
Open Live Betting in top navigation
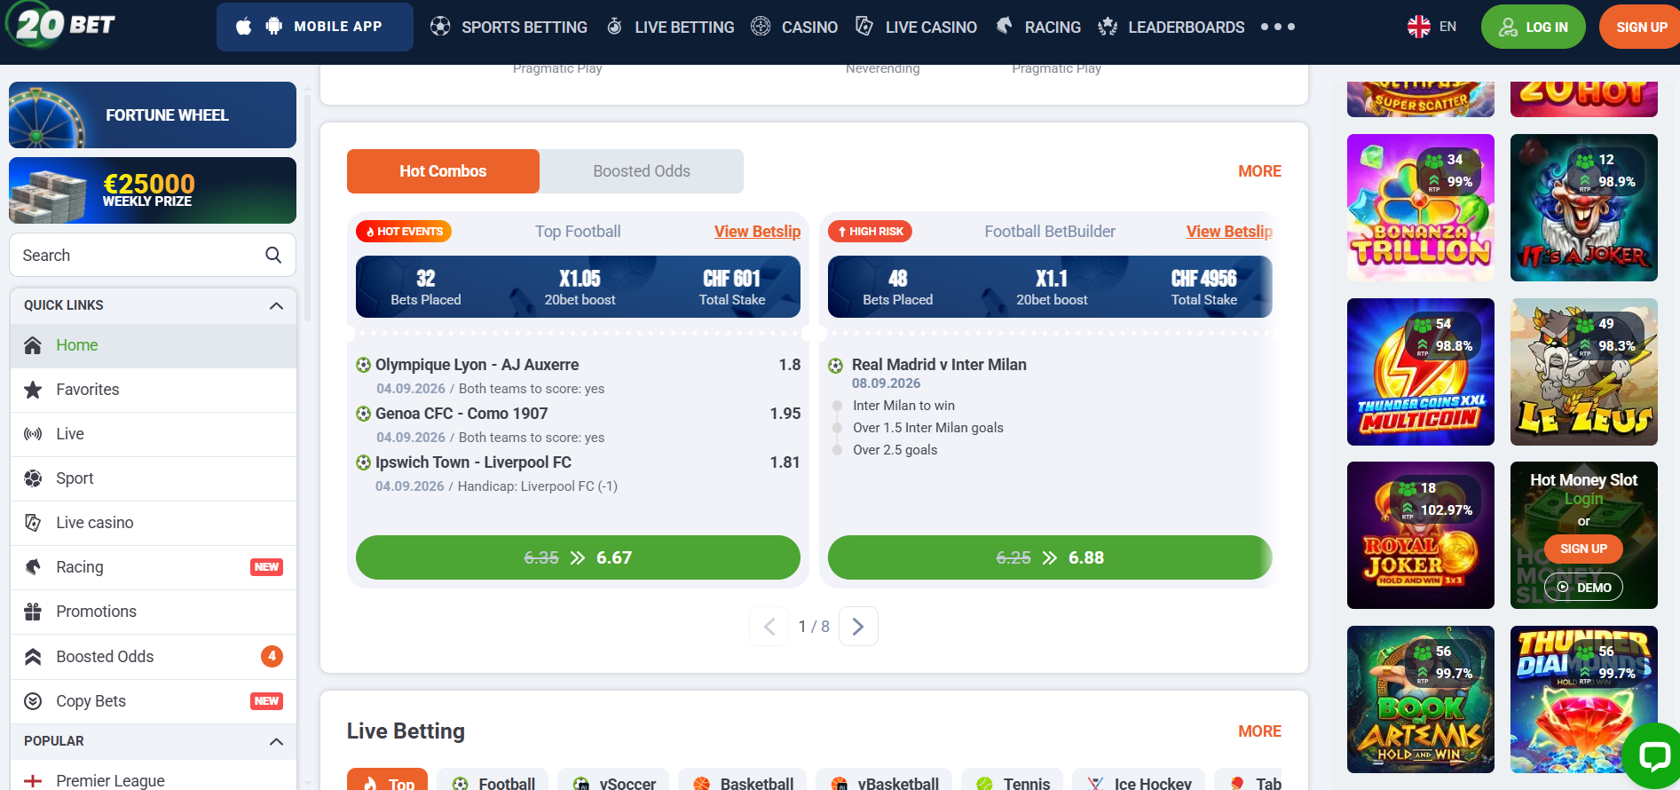670,27
